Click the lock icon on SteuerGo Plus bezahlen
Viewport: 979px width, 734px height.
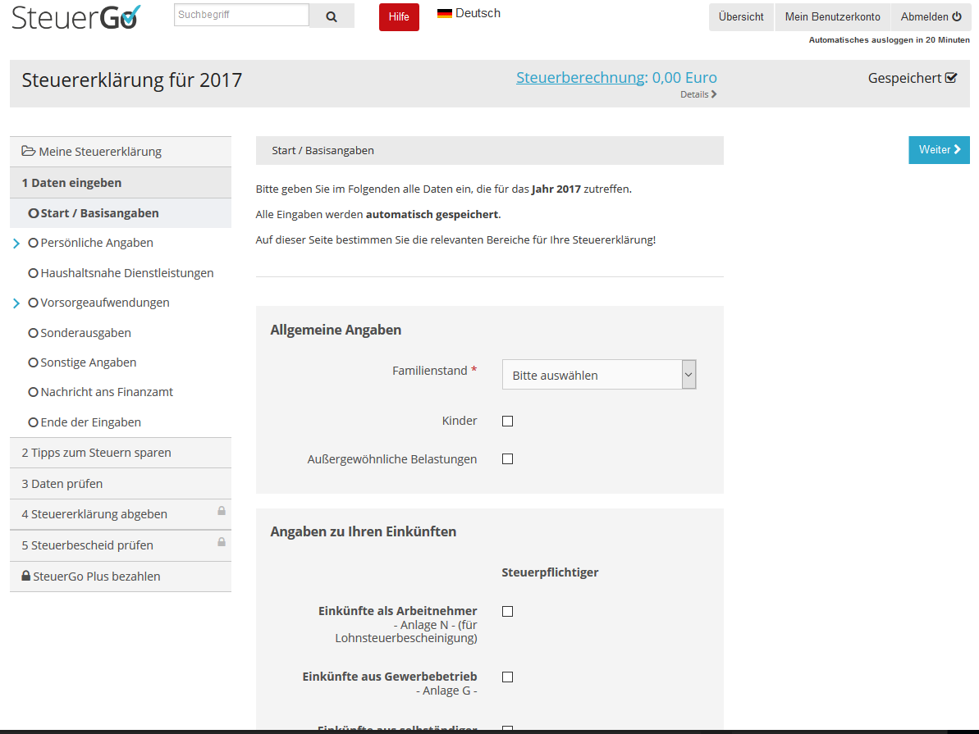click(x=25, y=576)
